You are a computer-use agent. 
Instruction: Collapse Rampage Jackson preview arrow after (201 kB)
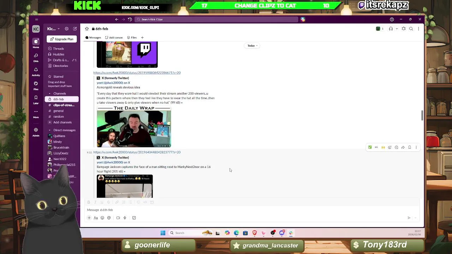click(x=125, y=171)
